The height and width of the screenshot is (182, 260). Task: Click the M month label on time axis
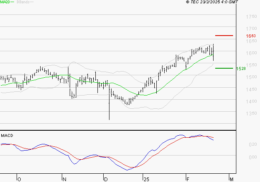(232, 180)
